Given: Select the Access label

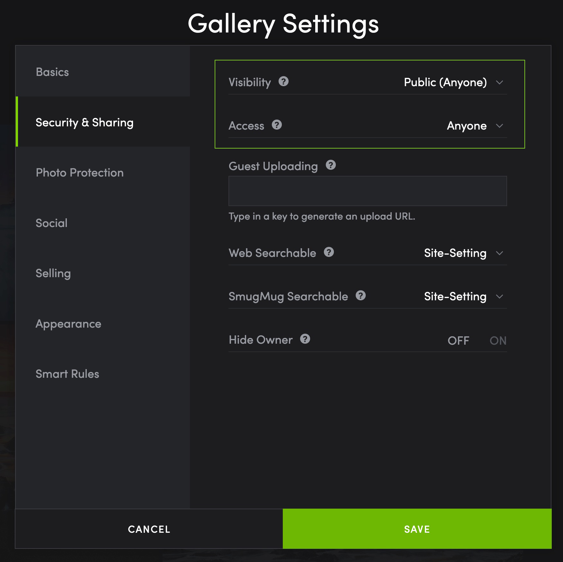Looking at the screenshot, I should coord(246,126).
